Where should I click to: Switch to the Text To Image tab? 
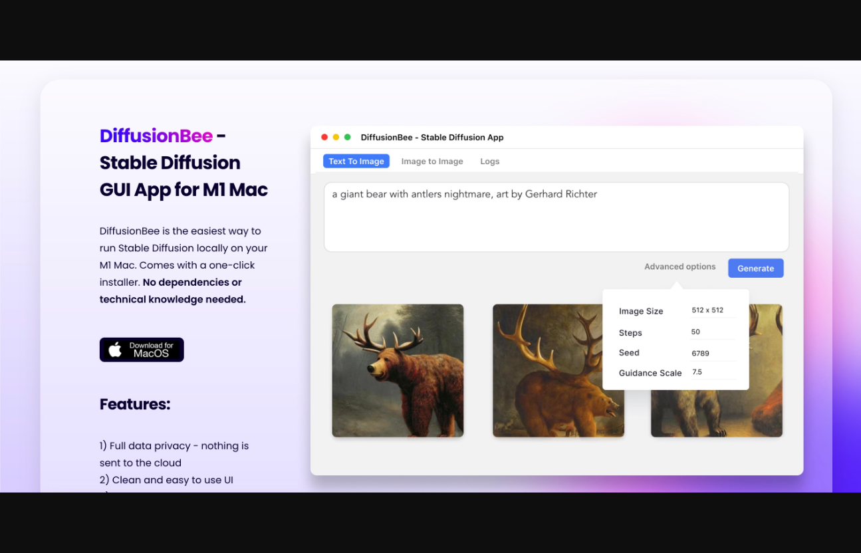click(356, 162)
